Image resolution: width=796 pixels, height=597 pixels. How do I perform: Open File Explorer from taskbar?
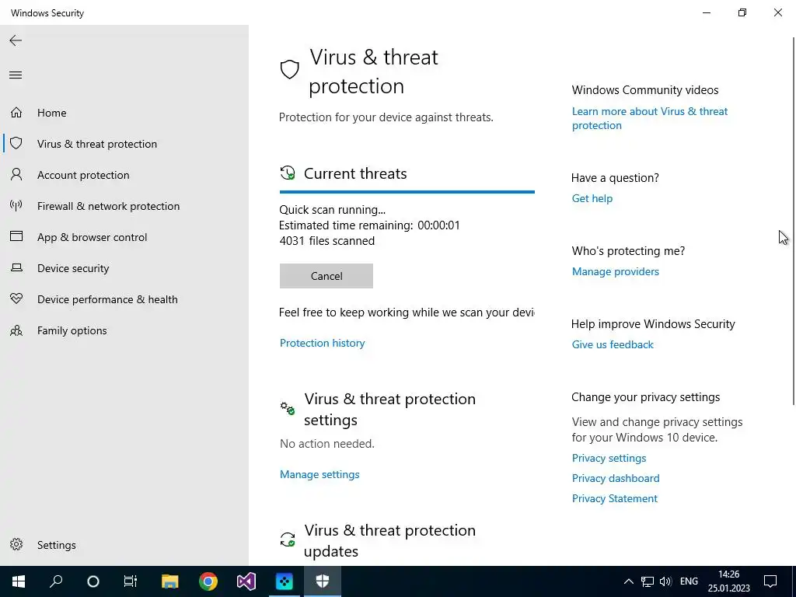click(x=170, y=581)
